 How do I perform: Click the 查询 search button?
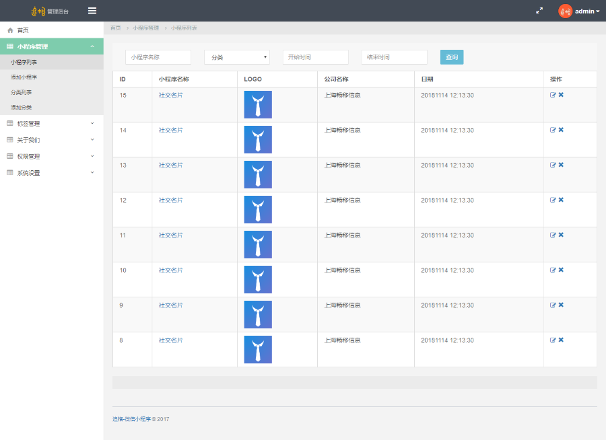pos(451,57)
